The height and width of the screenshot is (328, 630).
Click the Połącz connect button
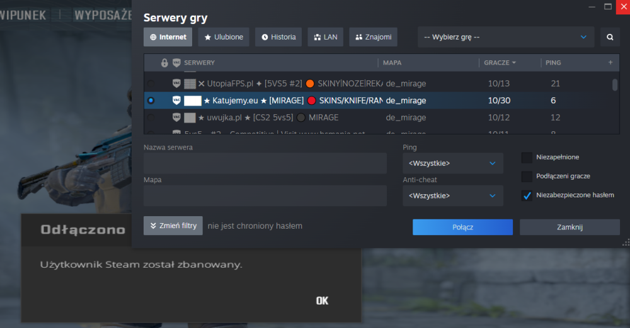462,227
